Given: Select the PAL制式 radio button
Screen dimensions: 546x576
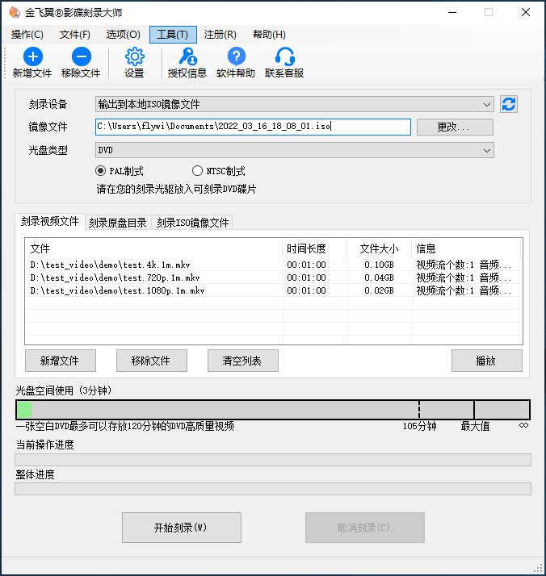Looking at the screenshot, I should coord(101,171).
